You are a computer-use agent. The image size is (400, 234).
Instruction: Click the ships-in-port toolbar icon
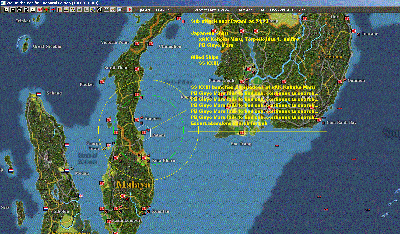86,10
